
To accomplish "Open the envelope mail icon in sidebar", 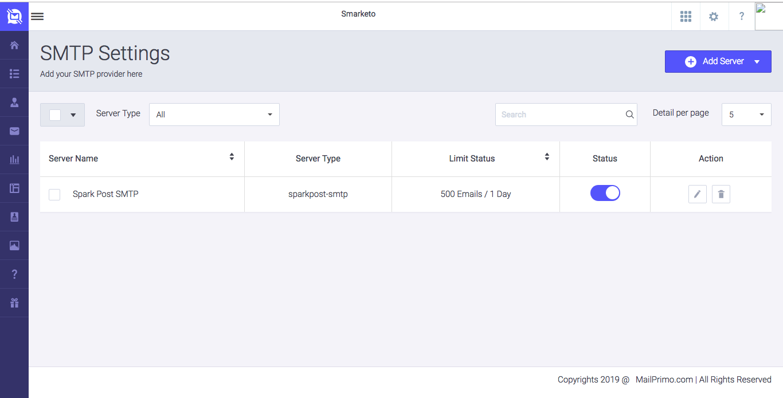I will pos(14,131).
